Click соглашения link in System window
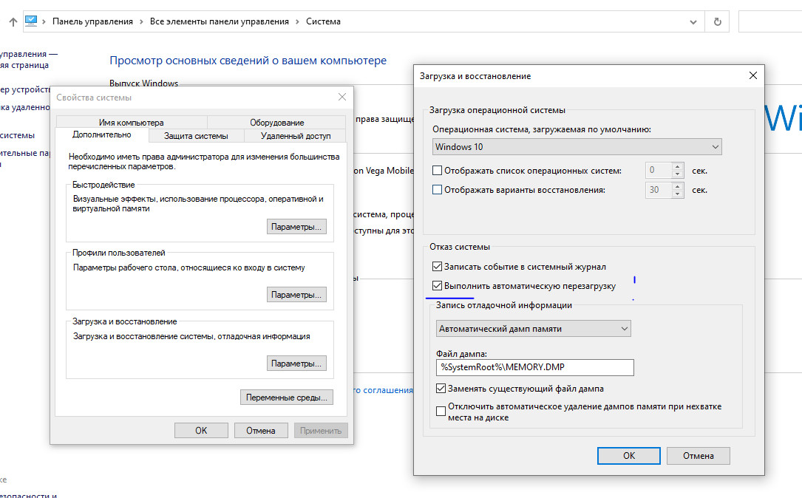 click(x=383, y=390)
